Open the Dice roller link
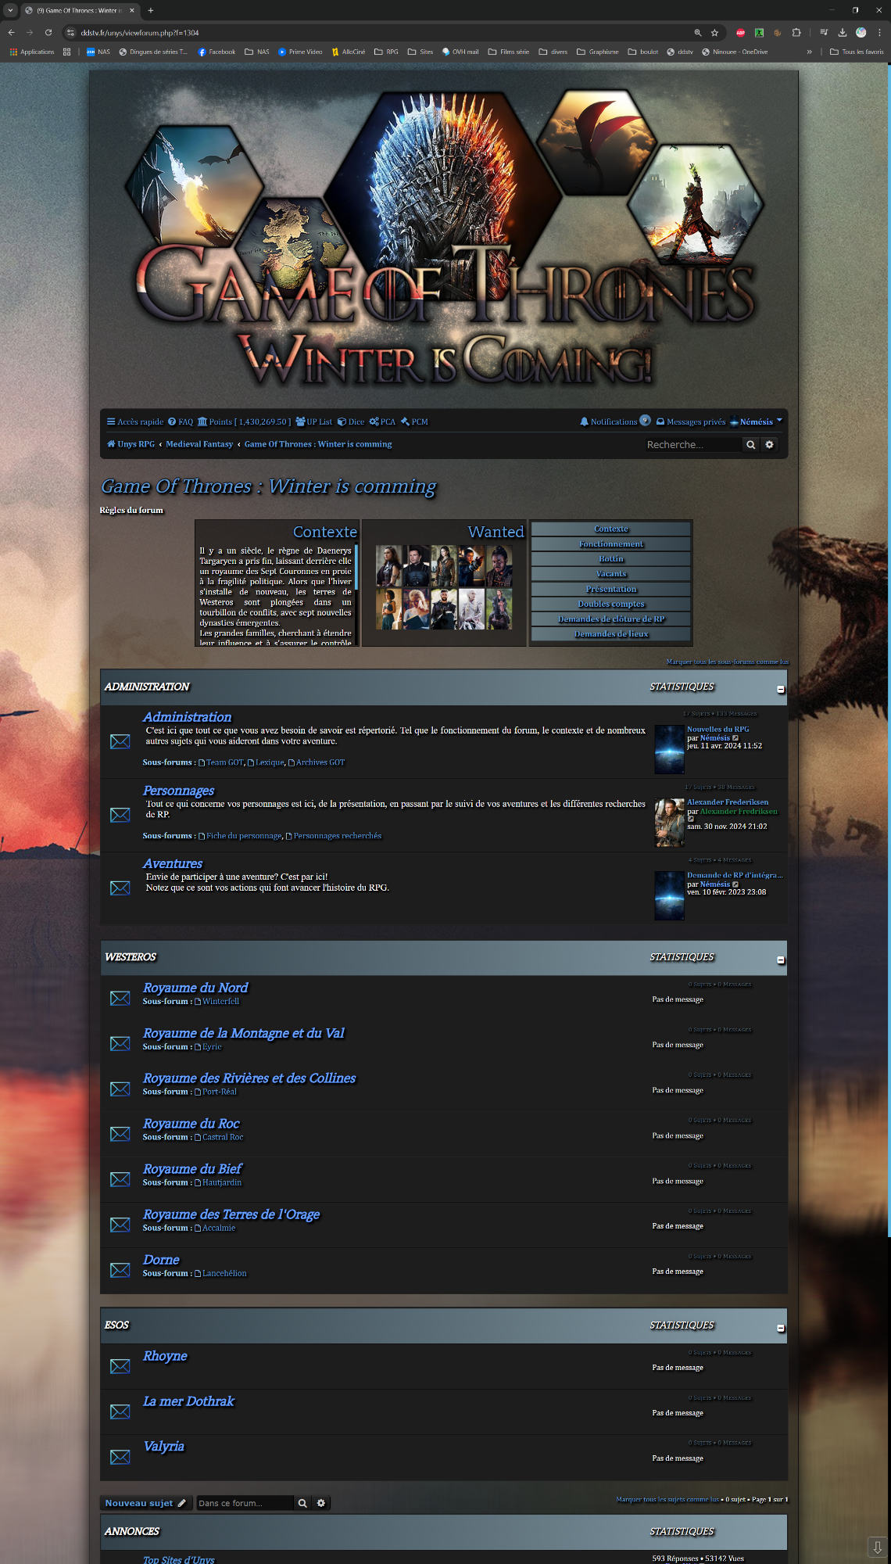This screenshot has height=1564, width=891. point(351,421)
